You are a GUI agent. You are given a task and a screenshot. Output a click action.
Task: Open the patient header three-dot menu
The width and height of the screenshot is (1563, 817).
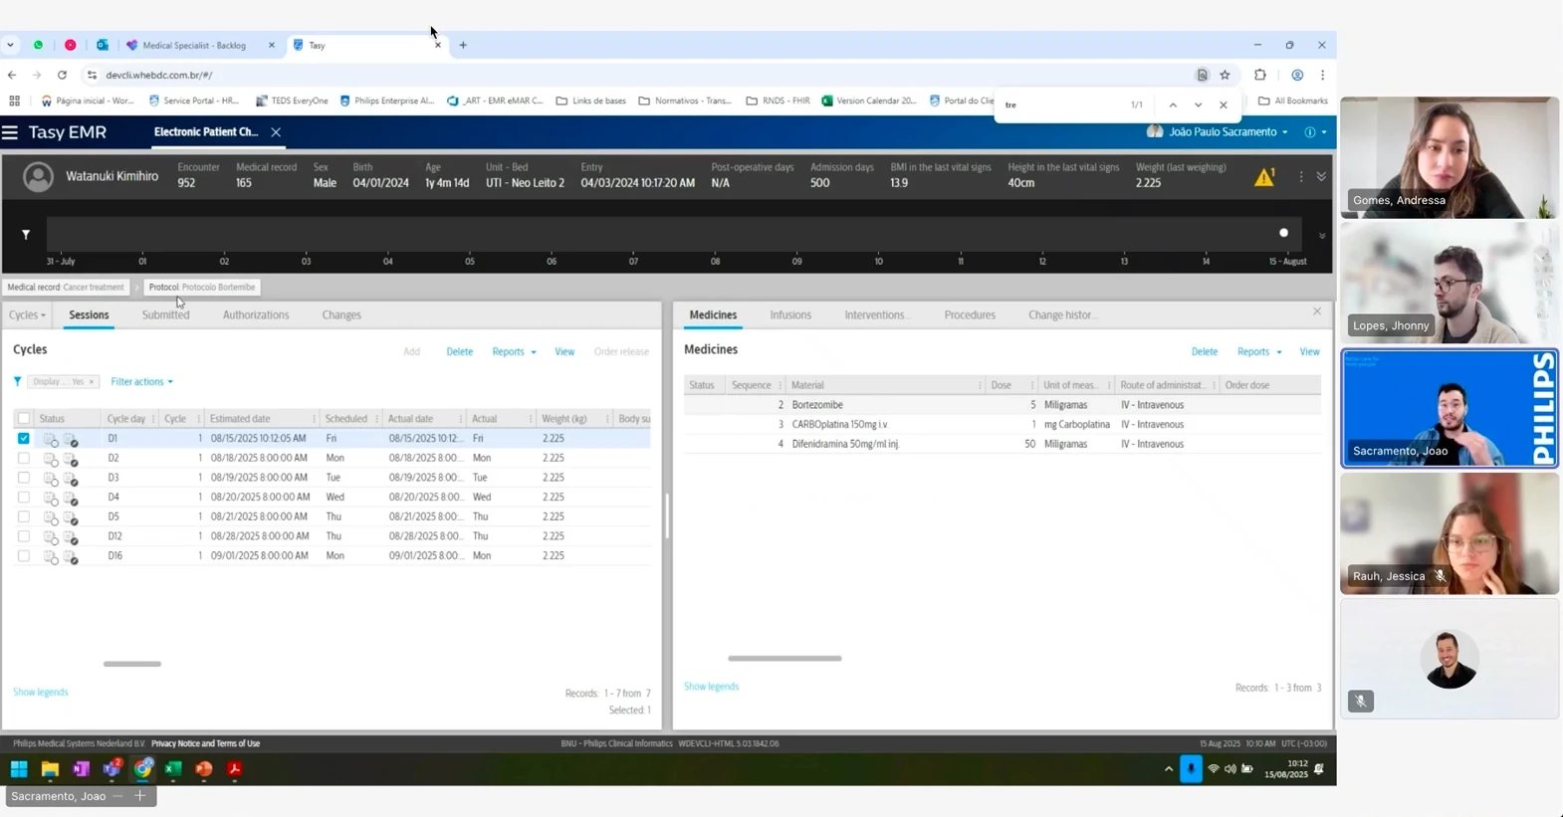tap(1300, 177)
